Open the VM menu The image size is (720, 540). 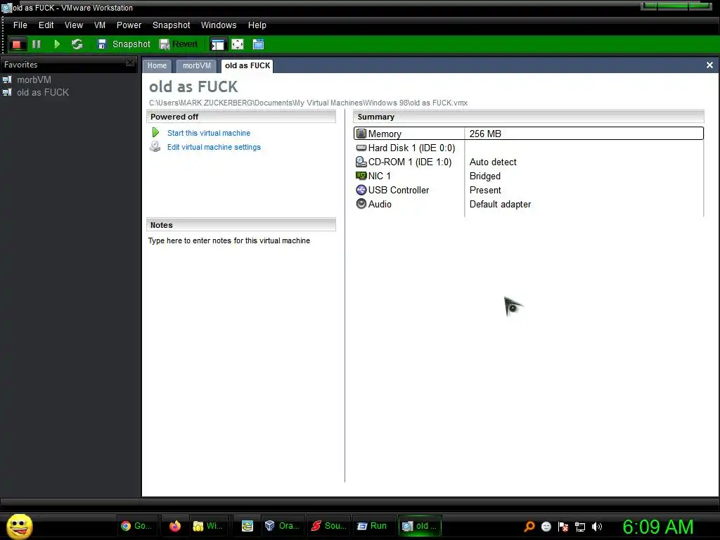[x=100, y=25]
